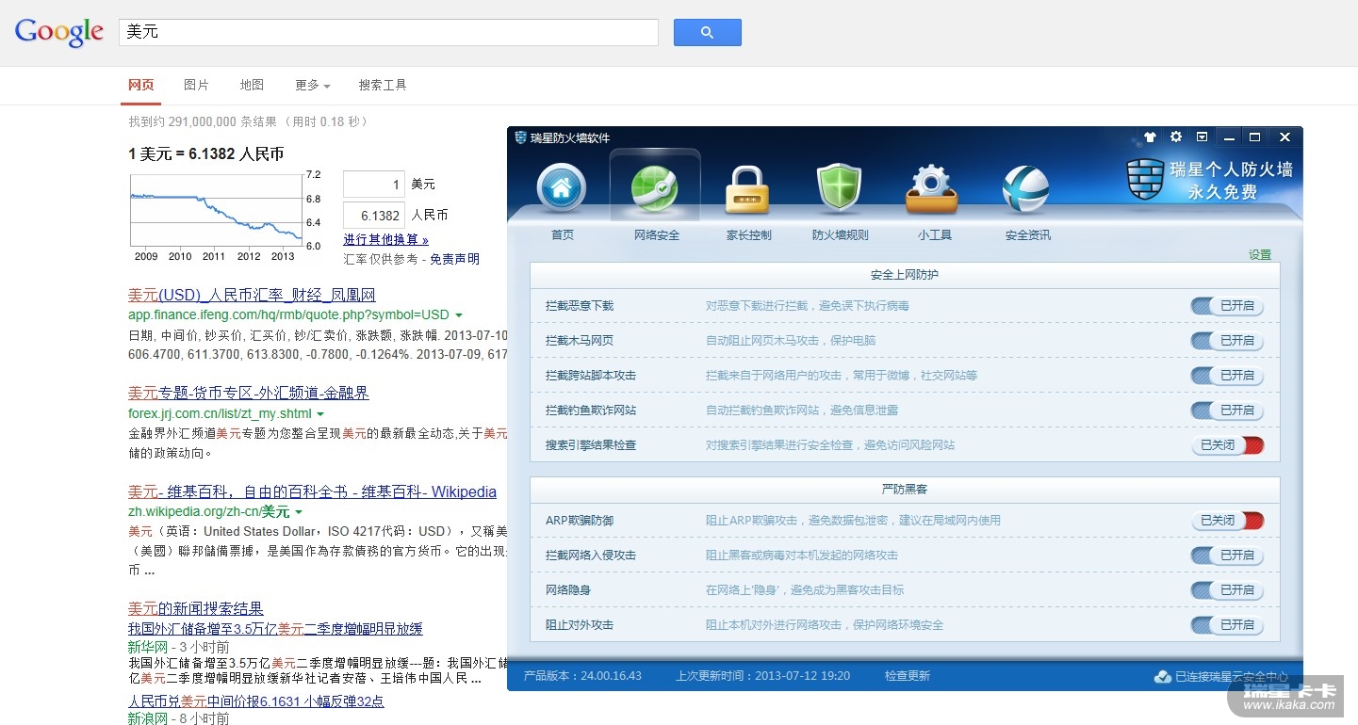Open the Small Tools toolbox icon

click(x=931, y=188)
